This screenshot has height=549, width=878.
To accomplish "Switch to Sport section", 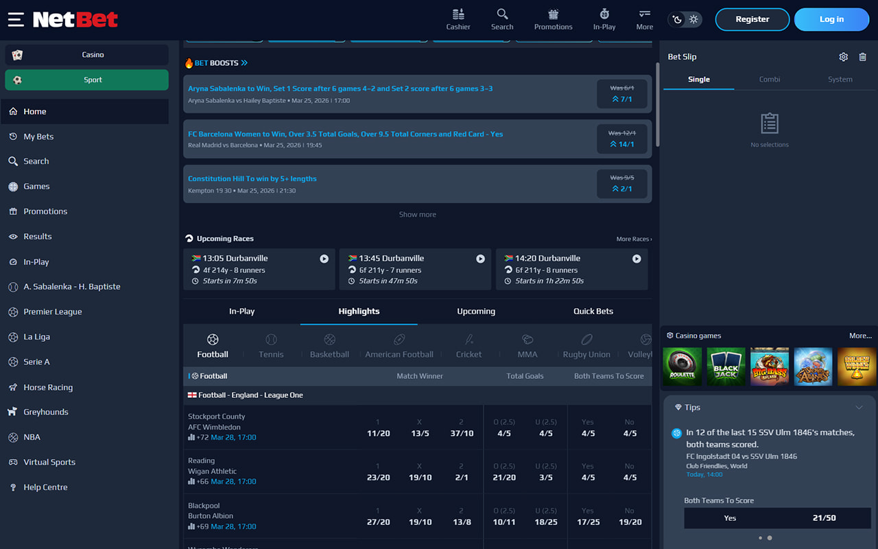I will click(86, 80).
